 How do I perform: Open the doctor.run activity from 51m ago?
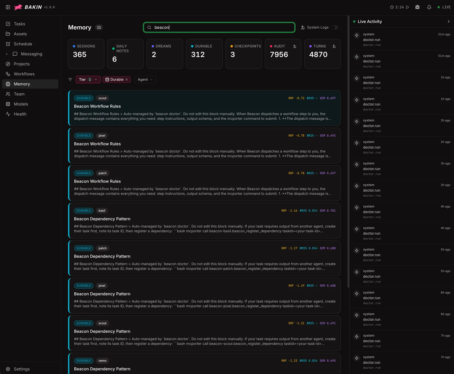tap(402, 61)
